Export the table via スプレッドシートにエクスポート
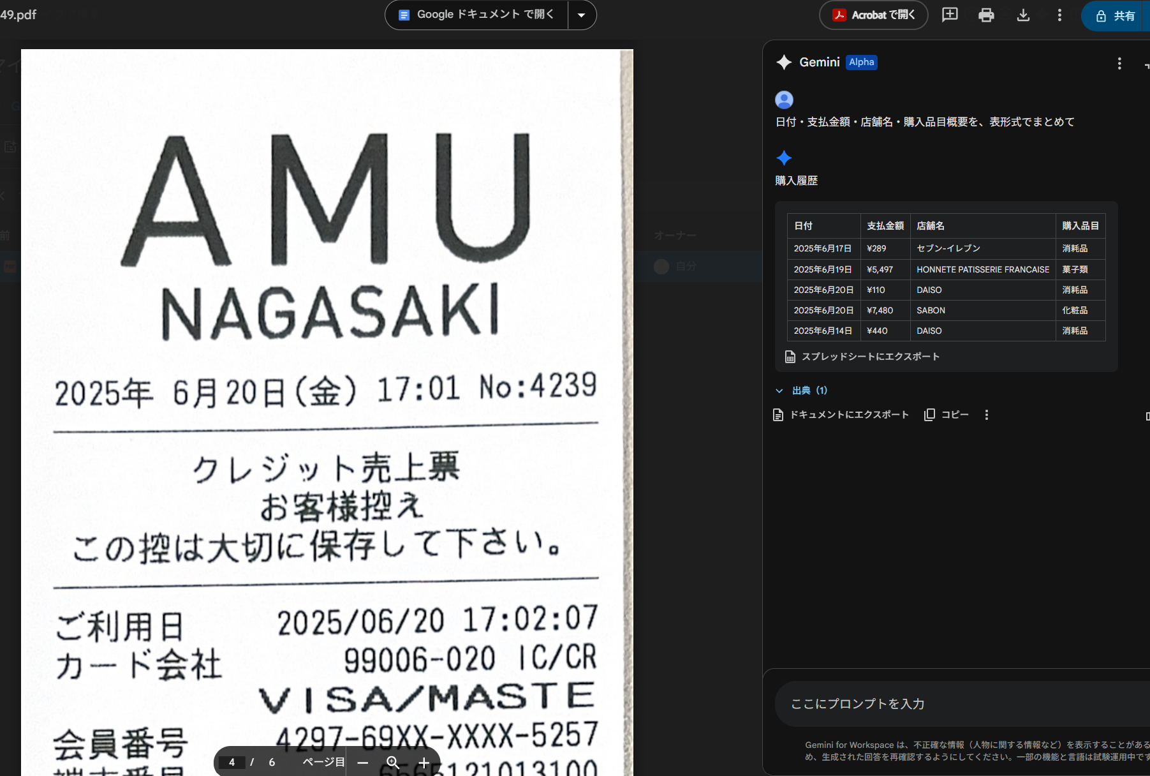 pos(863,357)
